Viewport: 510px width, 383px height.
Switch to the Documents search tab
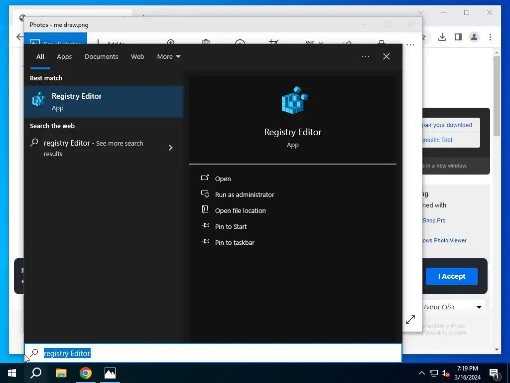tap(101, 57)
